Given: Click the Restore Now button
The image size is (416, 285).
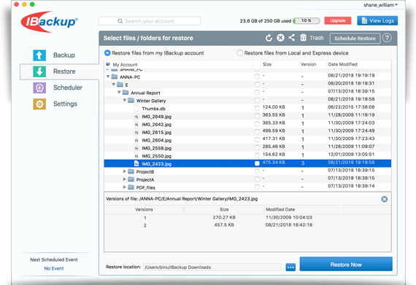Looking at the screenshot, I should [x=346, y=264].
